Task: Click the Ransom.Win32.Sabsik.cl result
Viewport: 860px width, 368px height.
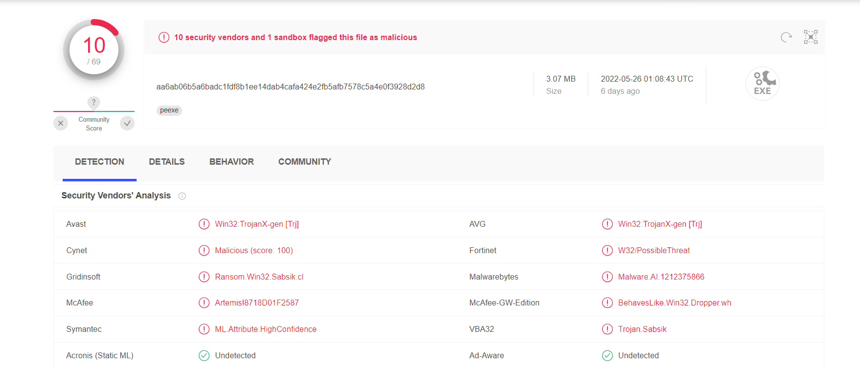Action: click(x=259, y=277)
